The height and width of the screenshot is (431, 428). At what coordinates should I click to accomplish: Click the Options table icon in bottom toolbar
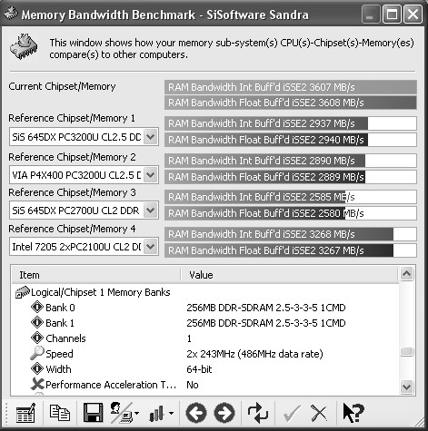tap(25, 413)
